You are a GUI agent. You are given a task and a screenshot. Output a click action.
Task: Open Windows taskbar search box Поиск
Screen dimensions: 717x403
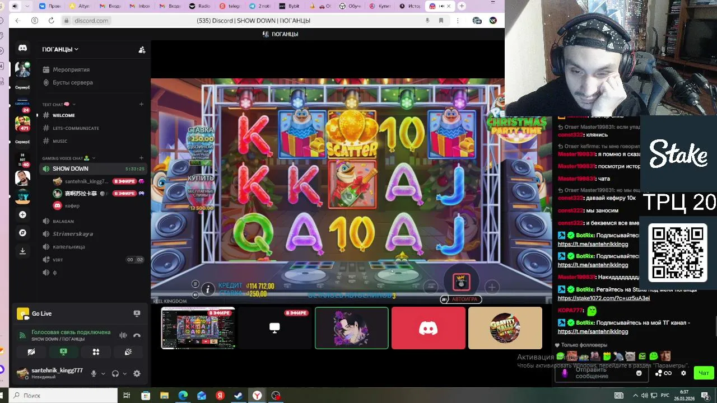(63, 395)
